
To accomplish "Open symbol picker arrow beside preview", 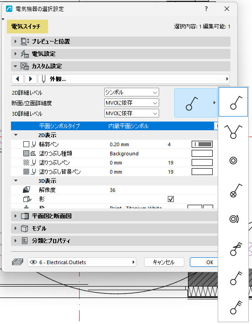I will tap(214, 103).
